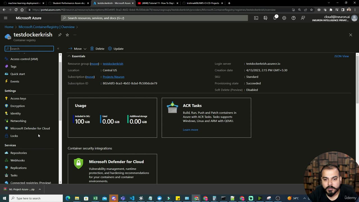Reload the page
Screen dimensions: 359x202
coord(16,10)
